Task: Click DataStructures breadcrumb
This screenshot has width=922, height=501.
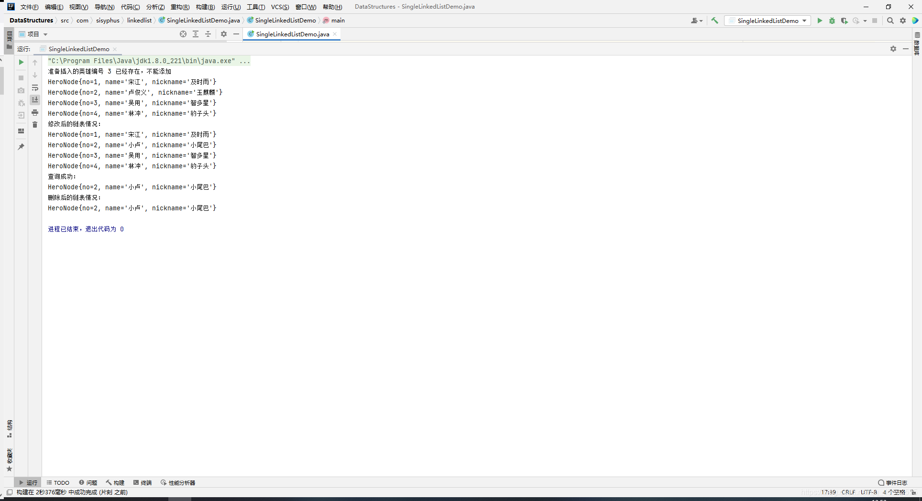Action: click(x=31, y=20)
